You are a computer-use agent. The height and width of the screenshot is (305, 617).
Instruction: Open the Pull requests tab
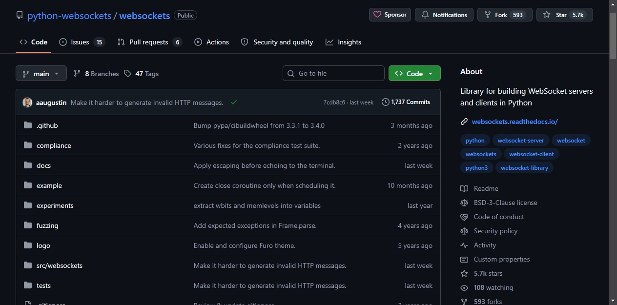149,42
